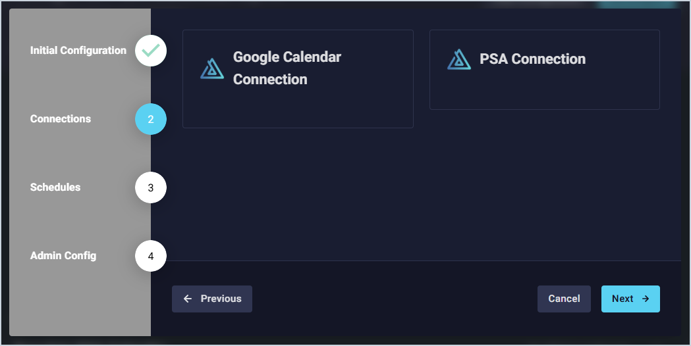This screenshot has height=346, width=691.
Task: Click the PSA Connection triangle logo
Action: click(x=459, y=59)
